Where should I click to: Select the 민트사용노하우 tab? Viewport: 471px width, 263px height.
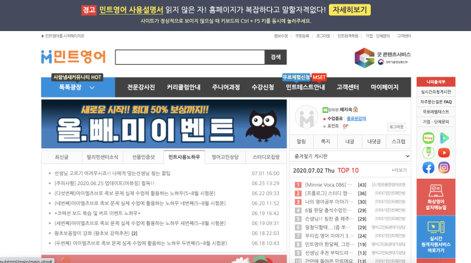[x=184, y=157]
